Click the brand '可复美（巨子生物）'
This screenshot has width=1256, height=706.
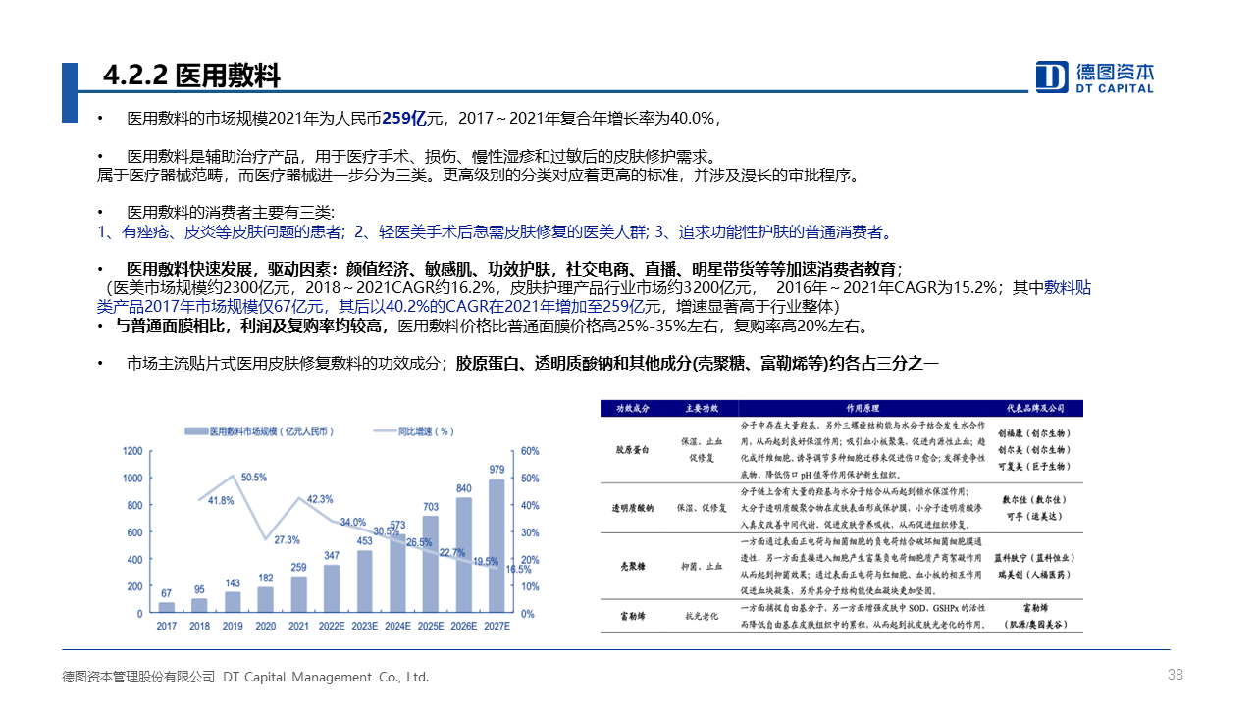[1033, 466]
